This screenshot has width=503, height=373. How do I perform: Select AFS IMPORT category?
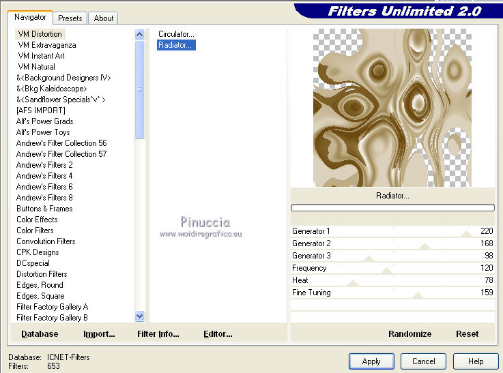tap(41, 110)
